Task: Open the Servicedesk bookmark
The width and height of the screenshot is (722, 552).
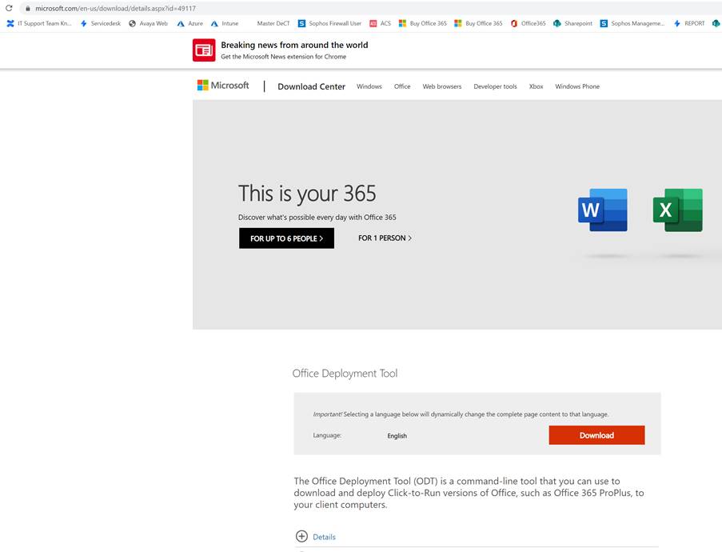Action: [103, 23]
